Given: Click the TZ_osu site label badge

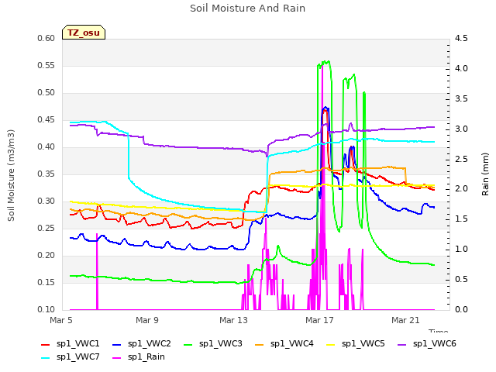Looking at the screenshot, I should (84, 33).
